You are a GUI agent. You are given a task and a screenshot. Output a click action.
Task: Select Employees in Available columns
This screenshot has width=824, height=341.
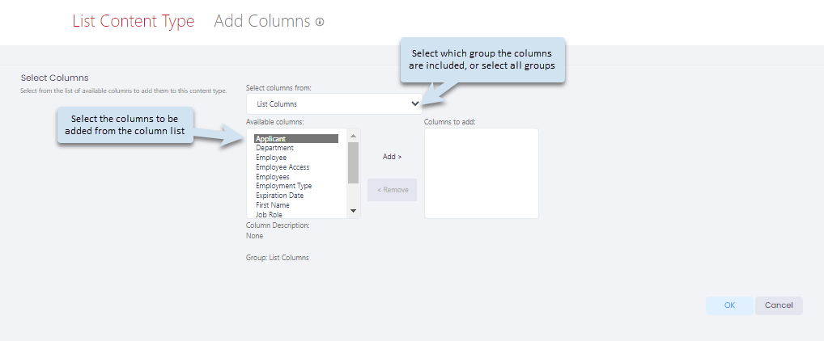pos(296,177)
